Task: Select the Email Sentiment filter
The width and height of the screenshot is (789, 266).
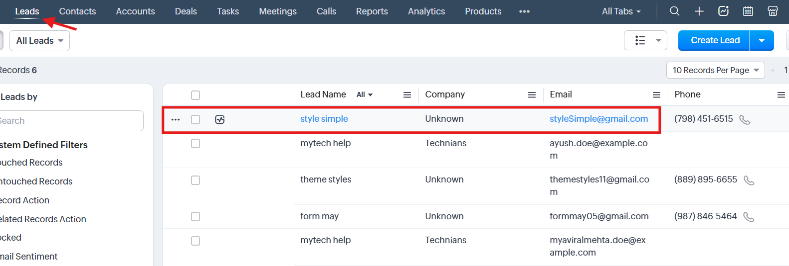Action: click(x=29, y=257)
